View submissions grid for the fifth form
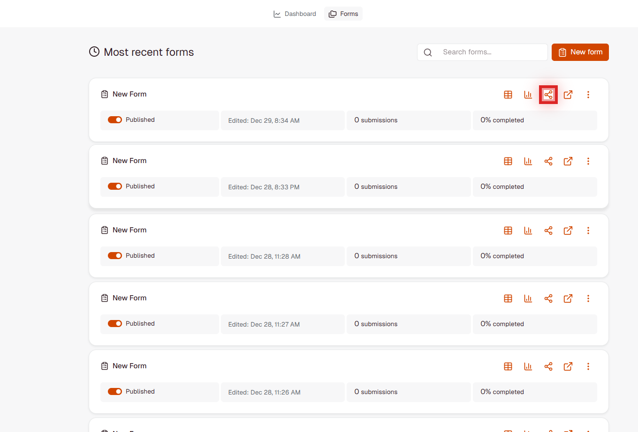This screenshot has height=432, width=638. click(508, 366)
